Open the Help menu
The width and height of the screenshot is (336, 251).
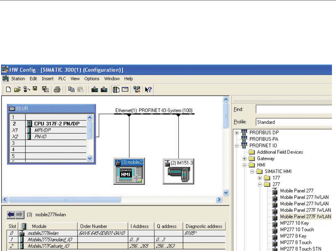128,79
